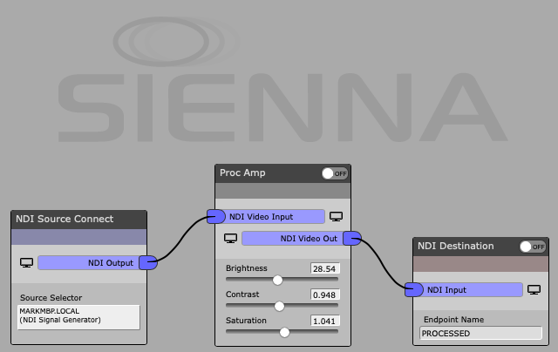Click the Saturation slider handle
This screenshot has width=558, height=352.
284,333
